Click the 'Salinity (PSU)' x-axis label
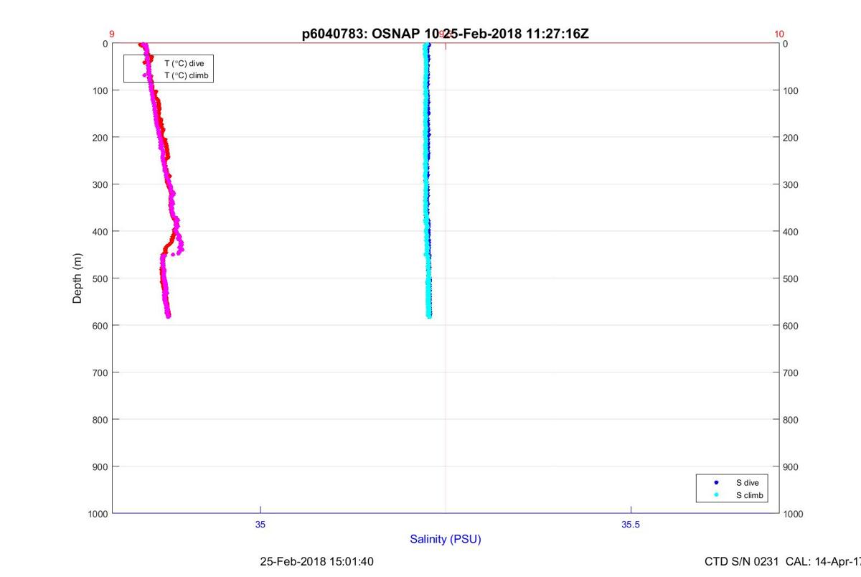 click(x=446, y=539)
